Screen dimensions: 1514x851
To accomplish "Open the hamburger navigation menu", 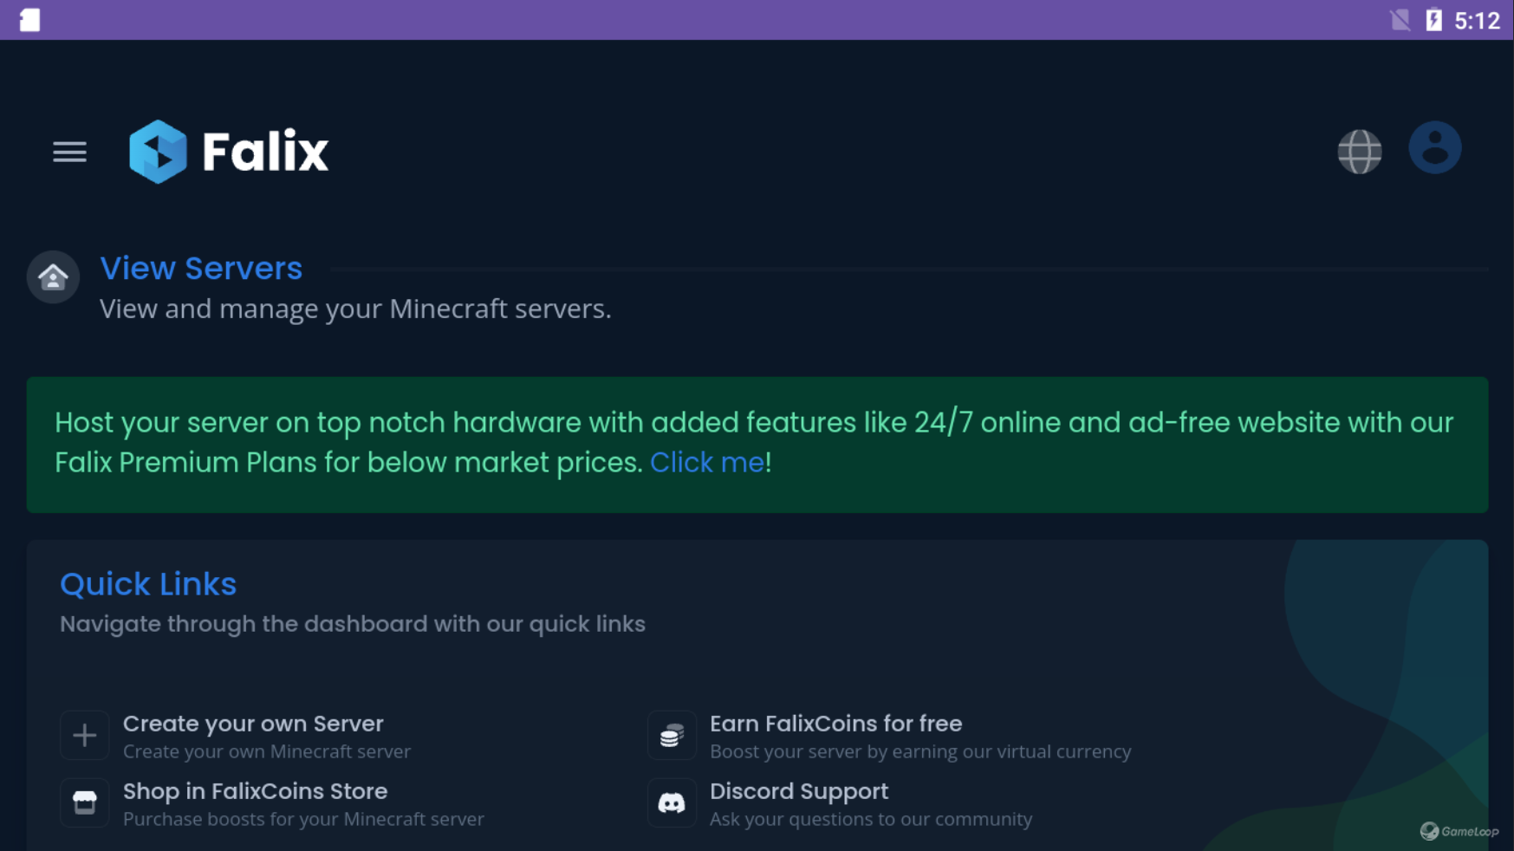I will pos(69,152).
